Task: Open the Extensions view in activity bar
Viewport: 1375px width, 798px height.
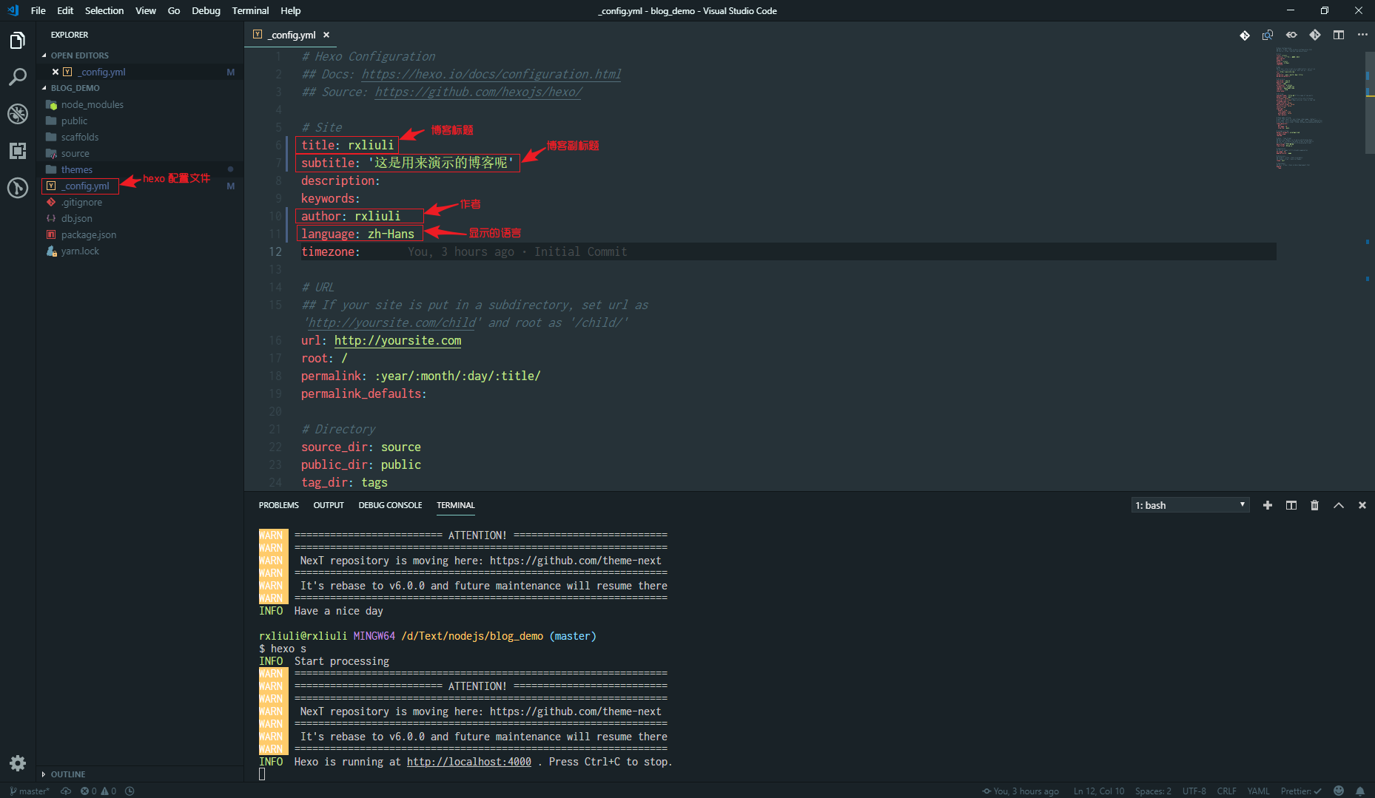Action: 18,151
